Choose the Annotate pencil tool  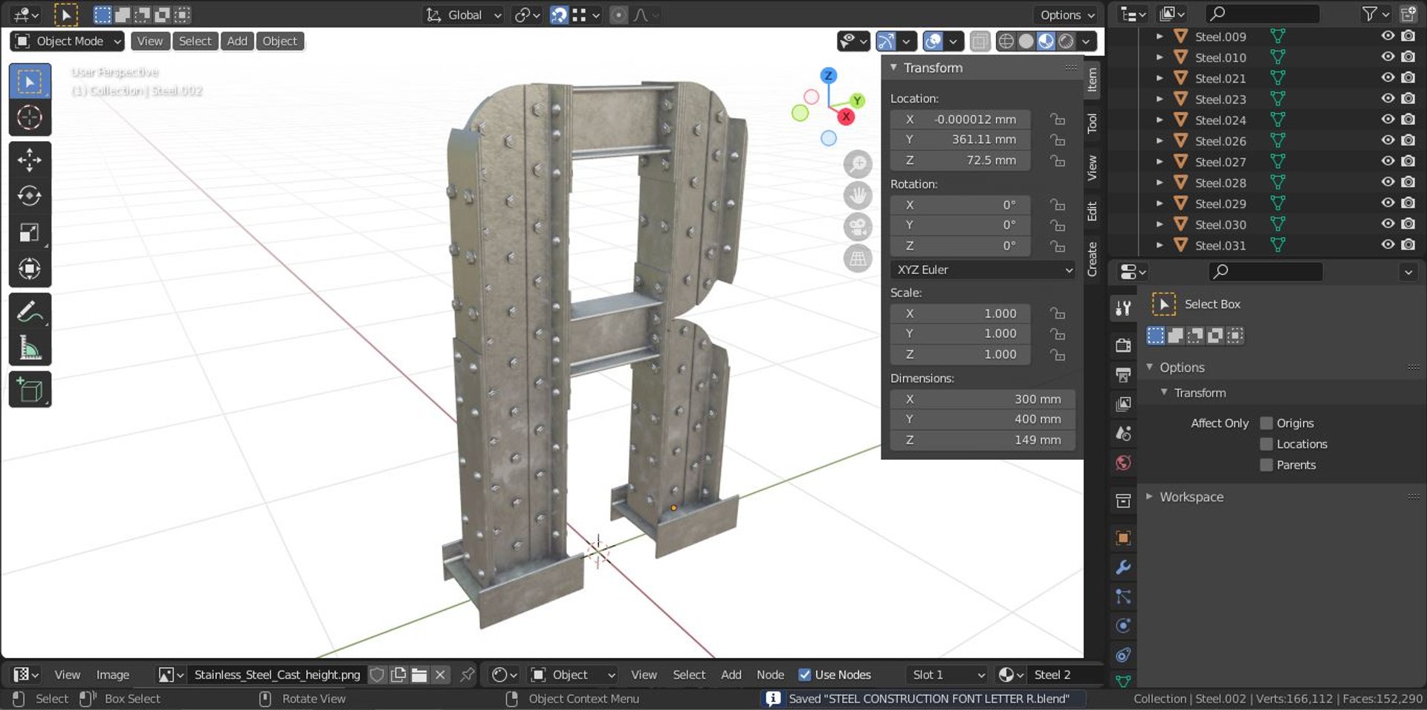point(30,311)
